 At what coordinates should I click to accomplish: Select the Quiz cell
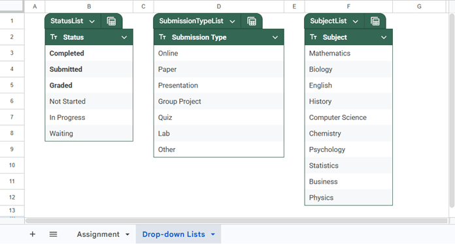pyautogui.click(x=219, y=117)
